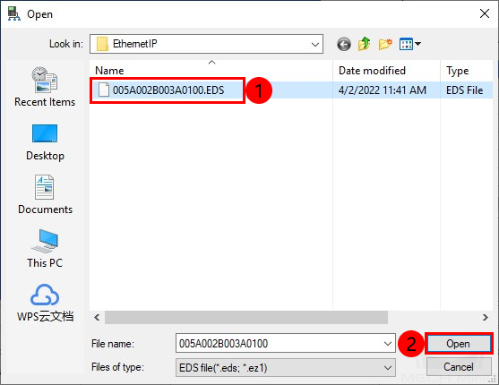Open the Files of type dropdown
The image size is (499, 385).
[286, 368]
